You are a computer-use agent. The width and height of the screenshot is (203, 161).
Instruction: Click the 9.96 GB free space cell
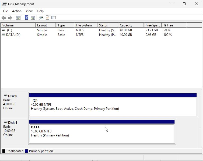(151, 35)
